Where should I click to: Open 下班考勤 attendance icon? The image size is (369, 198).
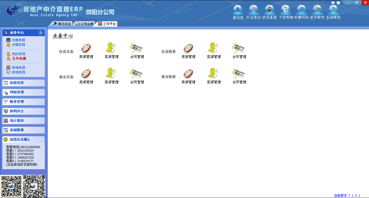pyautogui.click(x=285, y=10)
